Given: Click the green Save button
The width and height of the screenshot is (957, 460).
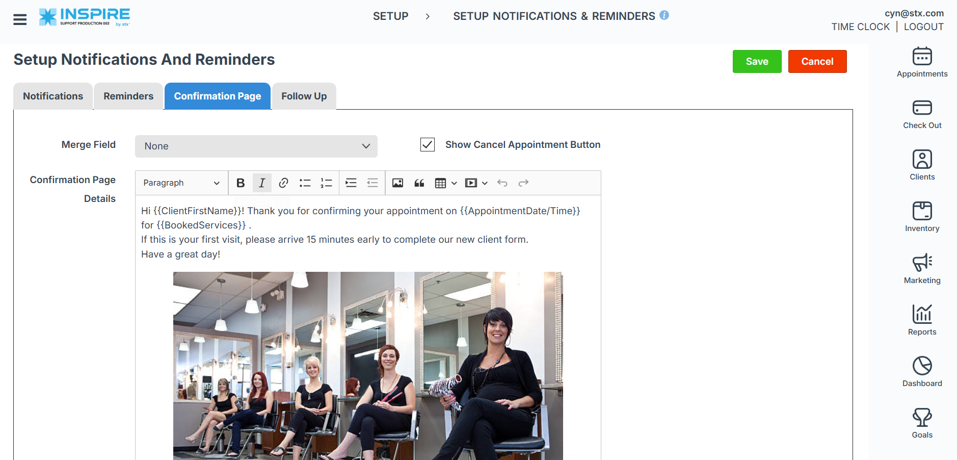Looking at the screenshot, I should 757,62.
